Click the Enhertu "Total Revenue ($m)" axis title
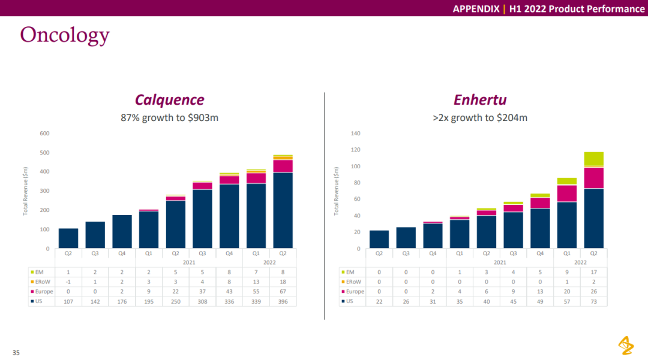 336,191
